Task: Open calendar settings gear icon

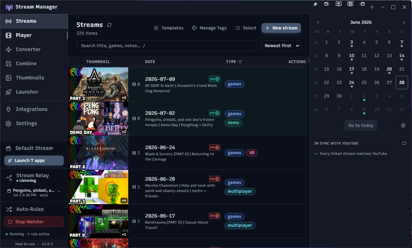Action: 403,125
